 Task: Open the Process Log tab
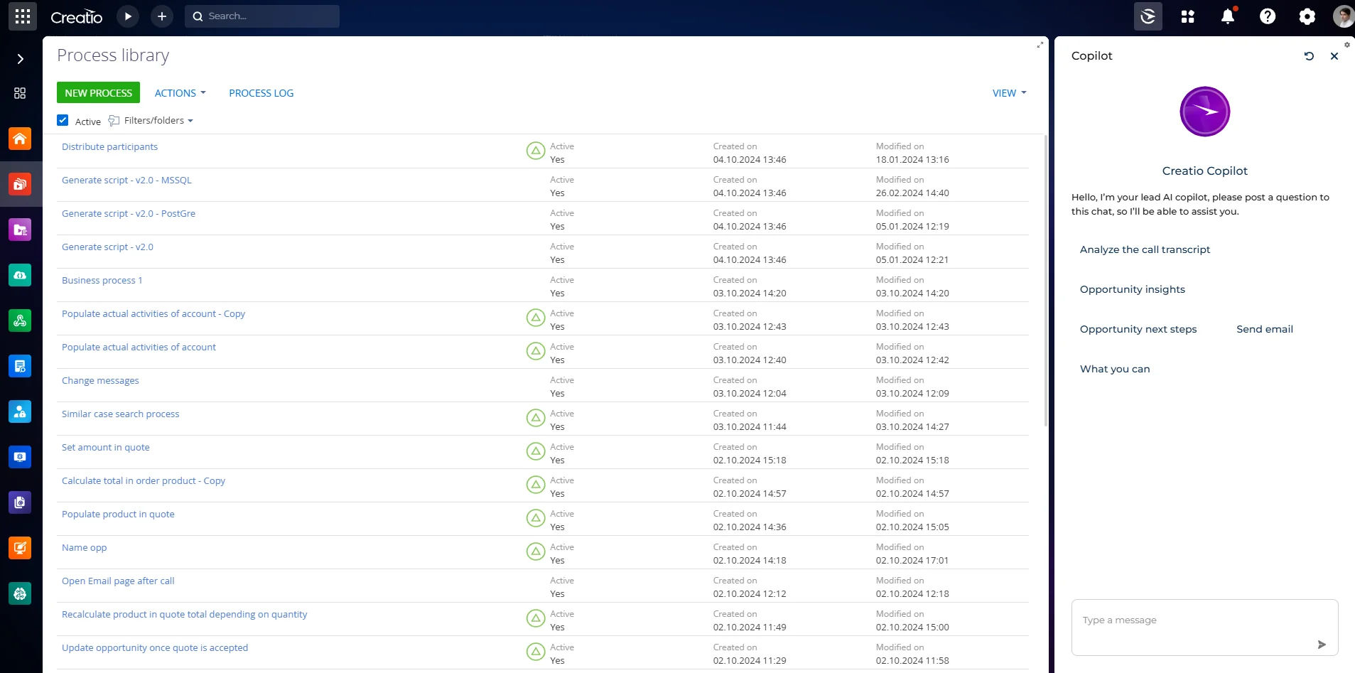261,93
